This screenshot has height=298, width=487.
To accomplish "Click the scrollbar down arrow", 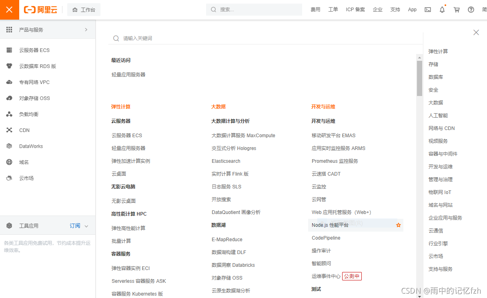I will [419, 296].
